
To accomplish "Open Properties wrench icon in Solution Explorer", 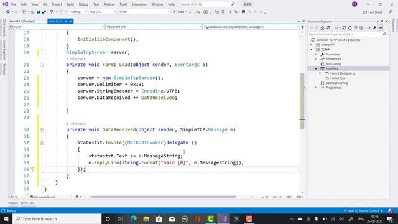I will click(x=374, y=27).
